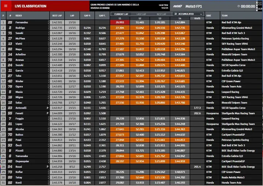
Task: Click the dotted handle on Binder's row
Action: (49, 81)
